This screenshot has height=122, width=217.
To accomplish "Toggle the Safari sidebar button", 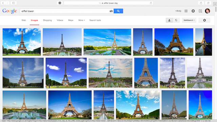I will 14,3.
